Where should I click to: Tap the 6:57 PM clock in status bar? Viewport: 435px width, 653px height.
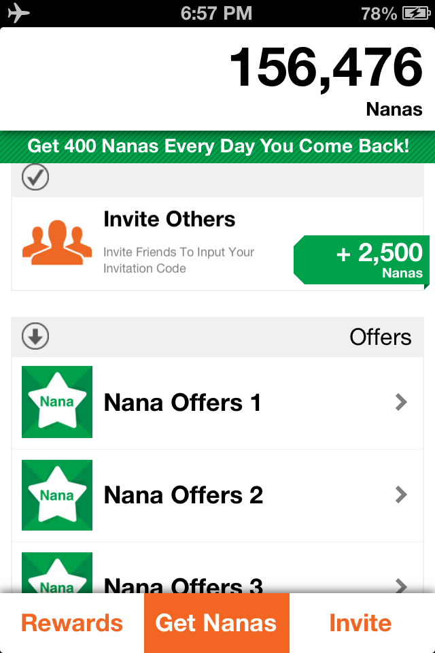(x=217, y=13)
